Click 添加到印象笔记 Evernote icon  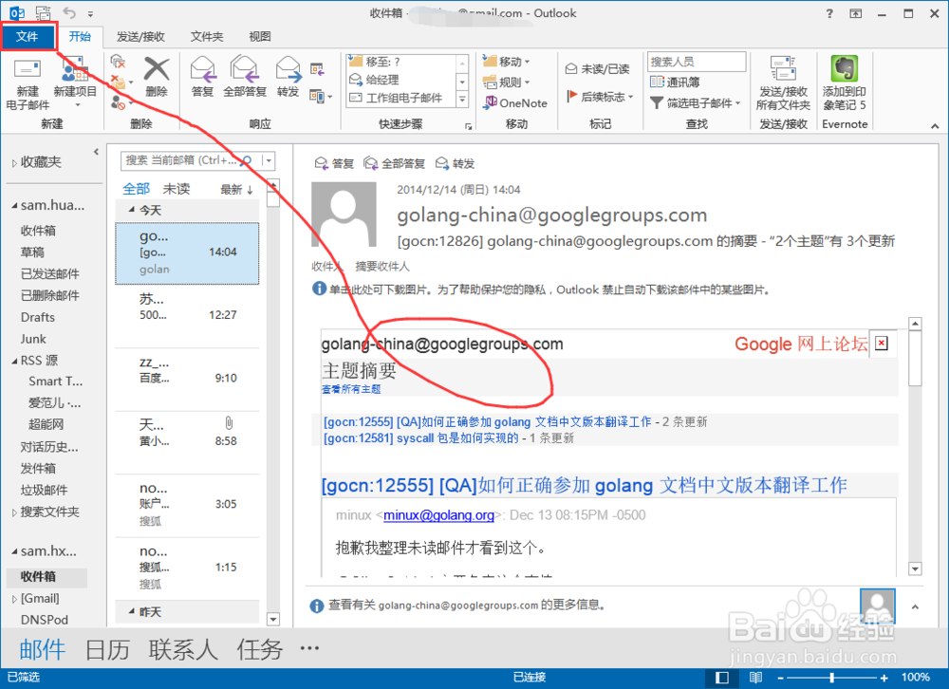pos(845,84)
